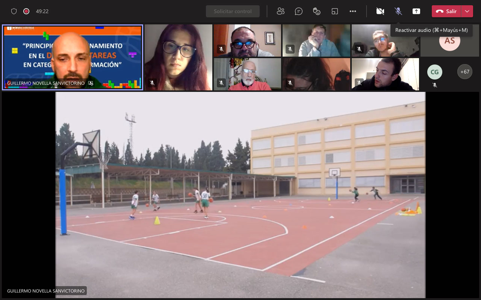Click the share content icon

pos(416,11)
